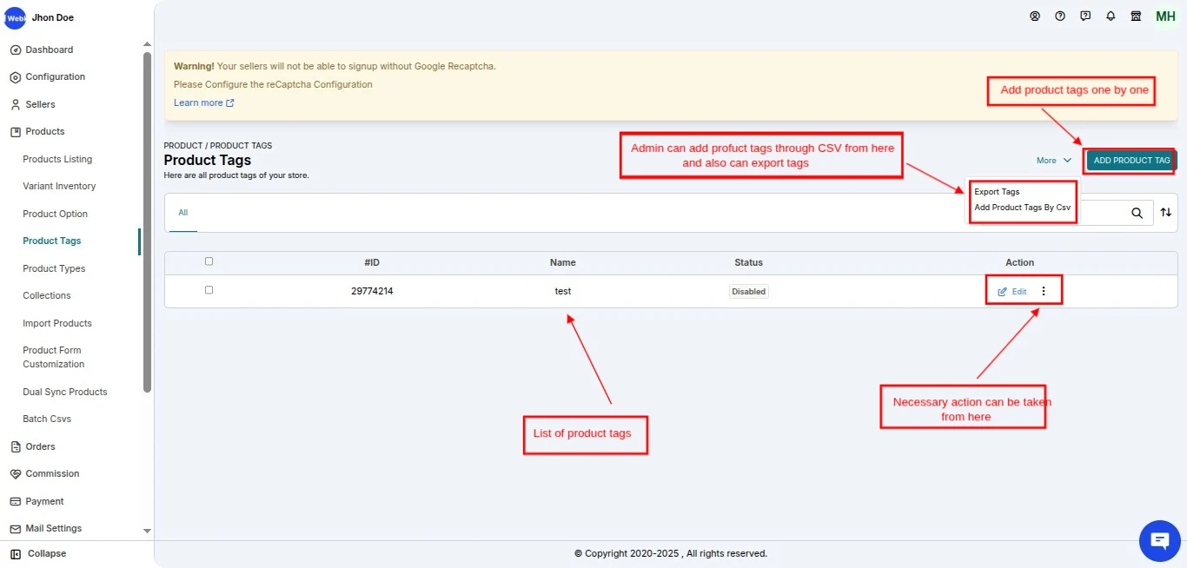Choose Add Product Tags By Csv
Screen dimensions: 1187x568
[1023, 208]
